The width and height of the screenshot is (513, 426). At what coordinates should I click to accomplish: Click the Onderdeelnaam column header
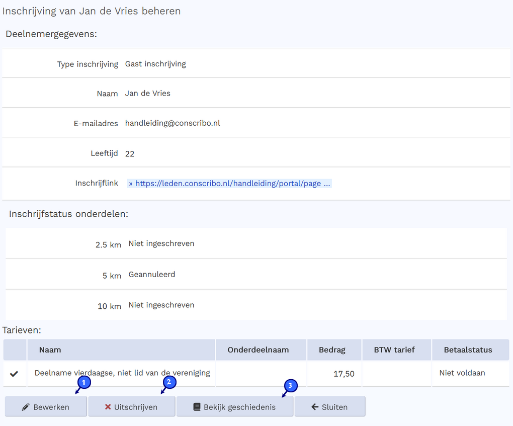[x=258, y=350]
